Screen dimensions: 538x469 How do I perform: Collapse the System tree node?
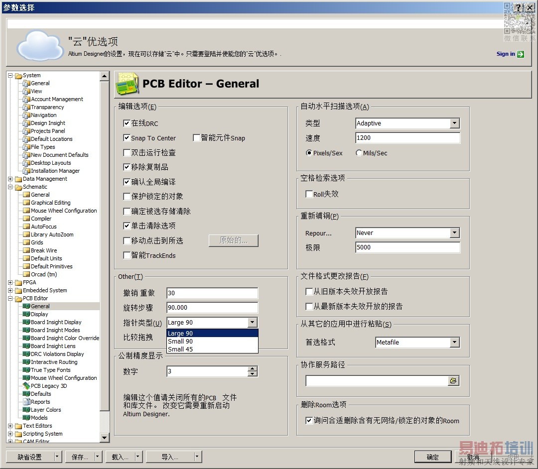coord(10,75)
